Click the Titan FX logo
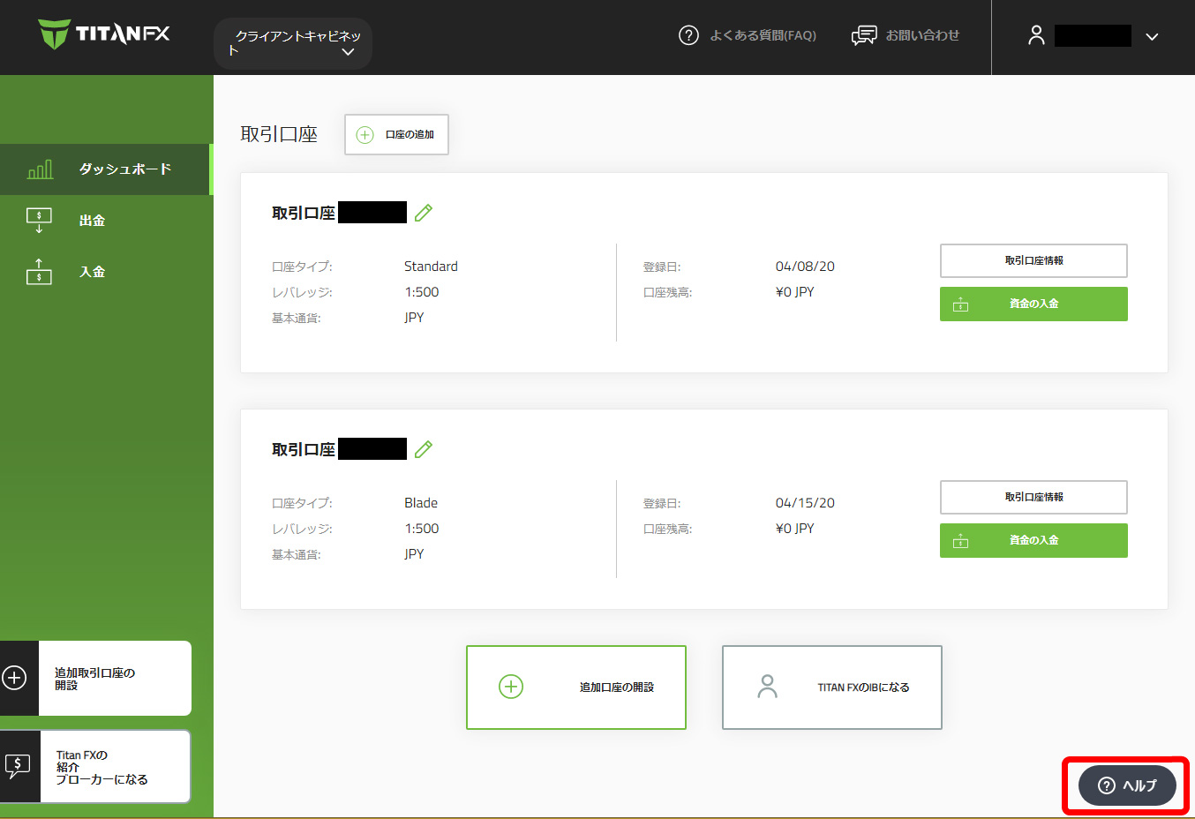The width and height of the screenshot is (1195, 819). (104, 34)
